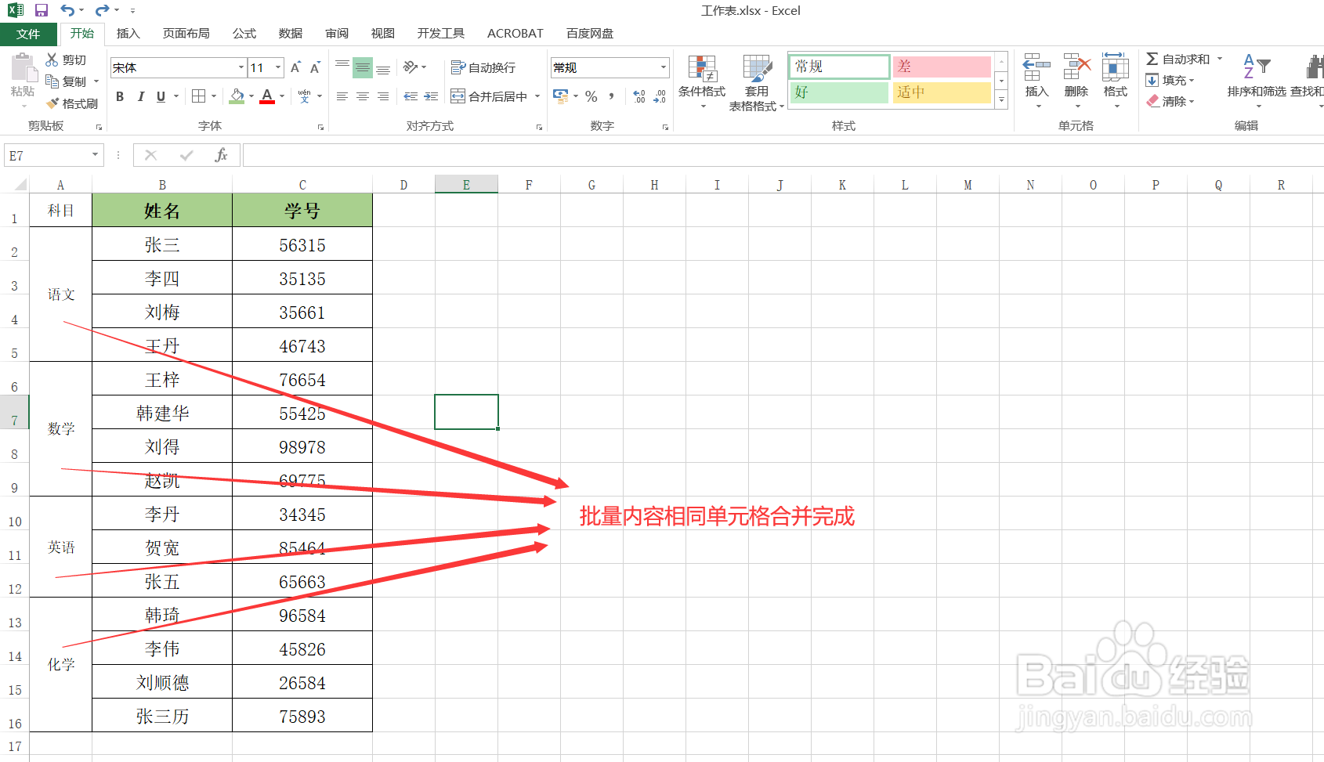
Task: Click 自动求和 AutoSum button
Action: tap(1178, 59)
